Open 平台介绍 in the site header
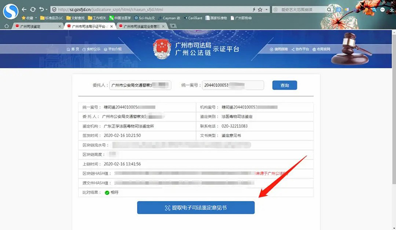The height and width of the screenshot is (230, 396). coord(113,49)
